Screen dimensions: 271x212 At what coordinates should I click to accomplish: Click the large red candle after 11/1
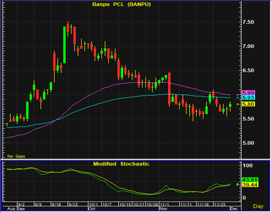tap(169, 88)
